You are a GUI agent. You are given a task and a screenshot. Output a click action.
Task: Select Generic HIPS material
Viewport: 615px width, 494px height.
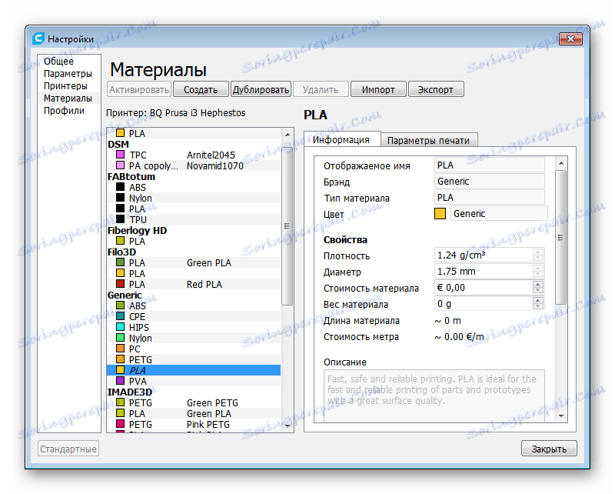click(x=194, y=327)
